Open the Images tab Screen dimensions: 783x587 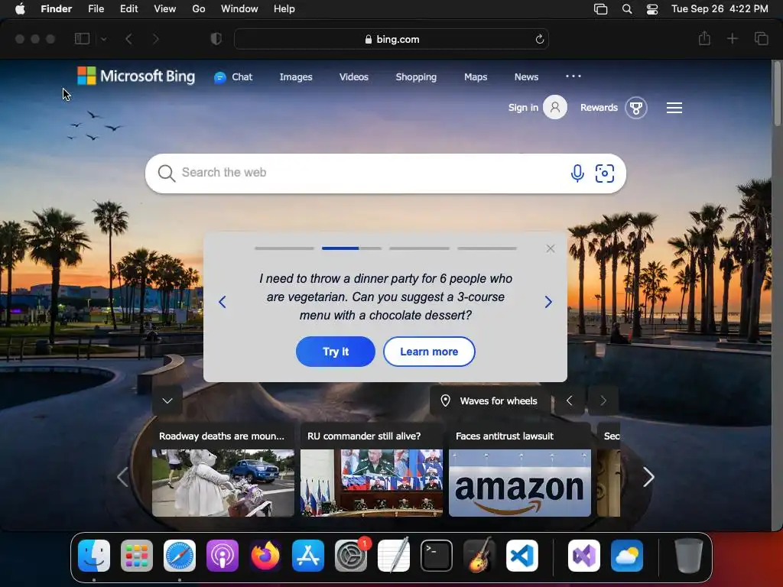tap(296, 77)
